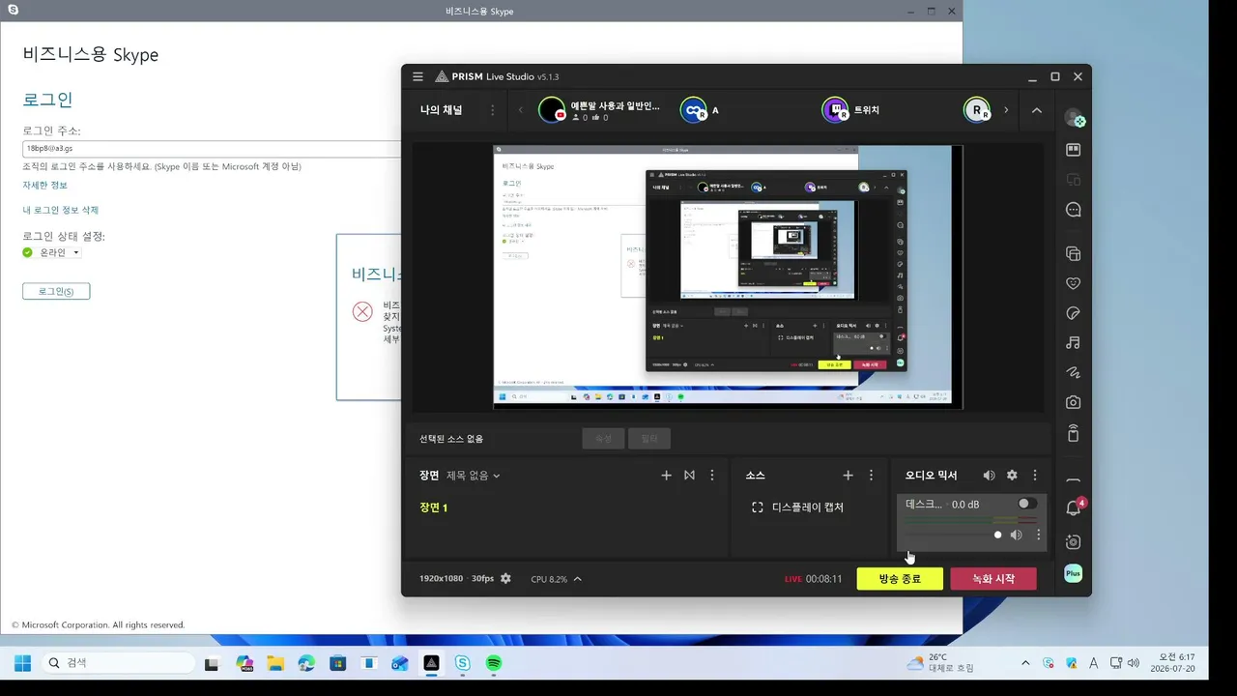Toggle the desktop audio channel switch
1237x696 pixels.
[x=1027, y=504]
